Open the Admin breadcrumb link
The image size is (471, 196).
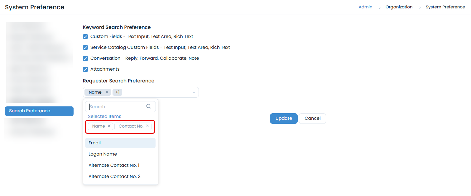(365, 7)
